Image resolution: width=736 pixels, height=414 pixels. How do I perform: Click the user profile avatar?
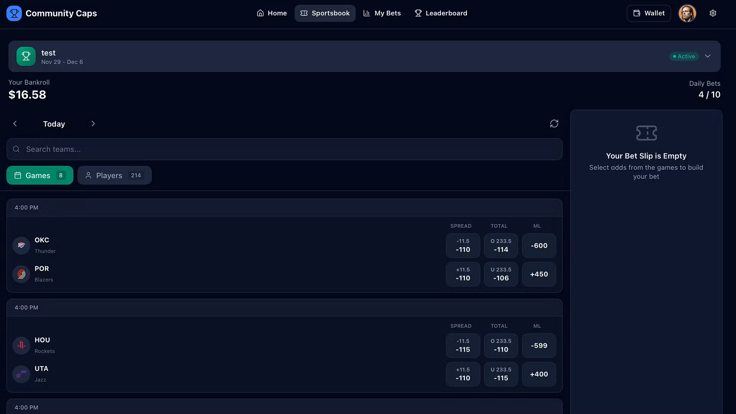tap(687, 13)
